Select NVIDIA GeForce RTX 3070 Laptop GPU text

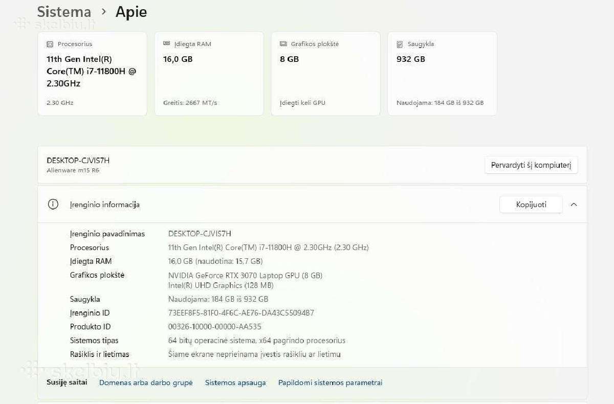pyautogui.click(x=245, y=276)
